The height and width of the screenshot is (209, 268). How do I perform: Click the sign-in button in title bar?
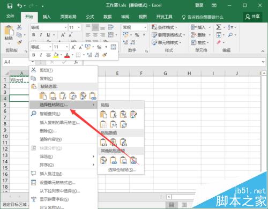point(199,5)
